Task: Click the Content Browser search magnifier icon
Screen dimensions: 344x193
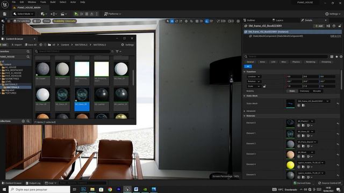Action: click(x=37, y=51)
